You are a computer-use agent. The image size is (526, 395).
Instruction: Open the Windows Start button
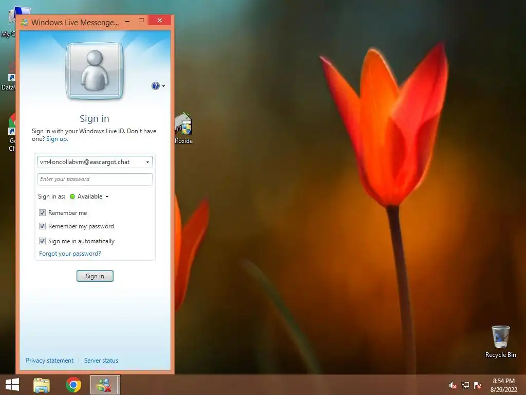[x=12, y=385]
